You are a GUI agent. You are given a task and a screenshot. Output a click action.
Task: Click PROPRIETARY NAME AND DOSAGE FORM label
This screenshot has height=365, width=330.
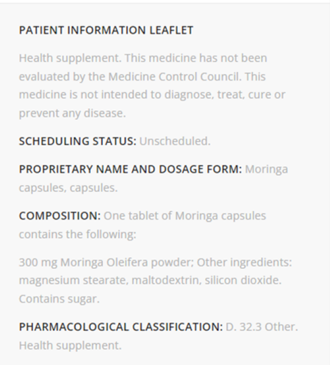pos(130,169)
